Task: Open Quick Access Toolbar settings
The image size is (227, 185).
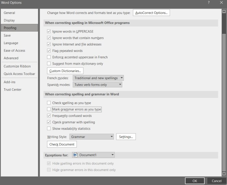Action: pos(19,74)
